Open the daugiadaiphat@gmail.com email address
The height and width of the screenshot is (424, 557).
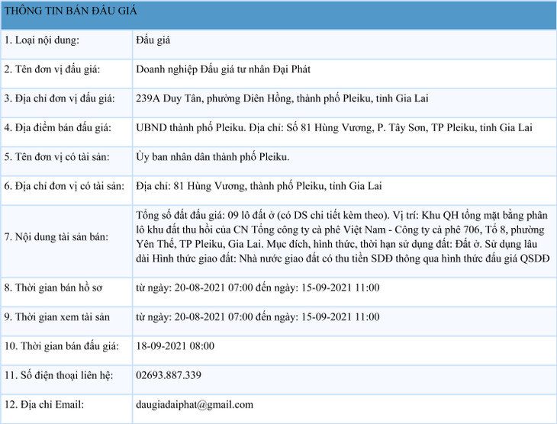(x=194, y=404)
